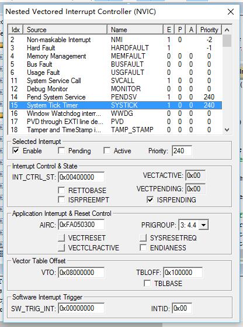This screenshot has width=243, height=327.
Task: Toggle the ENDIANESS checkbox
Action: [x=143, y=247]
